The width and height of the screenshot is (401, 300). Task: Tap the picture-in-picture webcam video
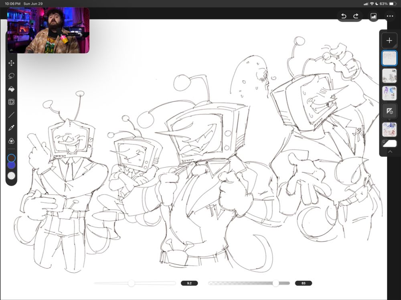(49, 30)
